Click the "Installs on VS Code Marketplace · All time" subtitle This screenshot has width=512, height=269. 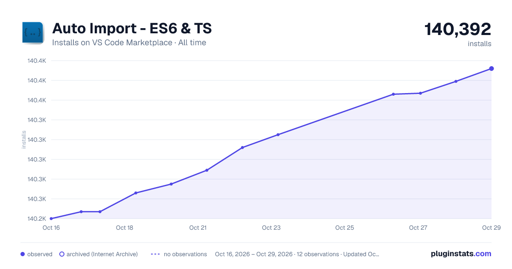tap(129, 43)
